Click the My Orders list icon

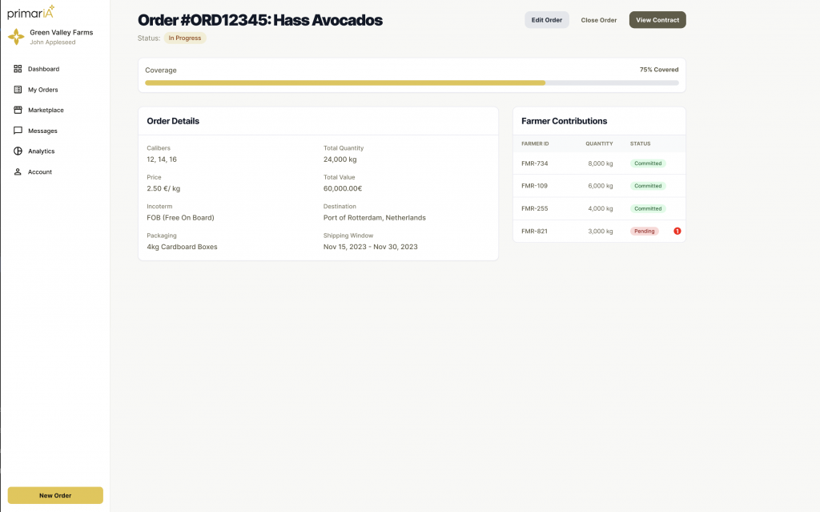18,90
